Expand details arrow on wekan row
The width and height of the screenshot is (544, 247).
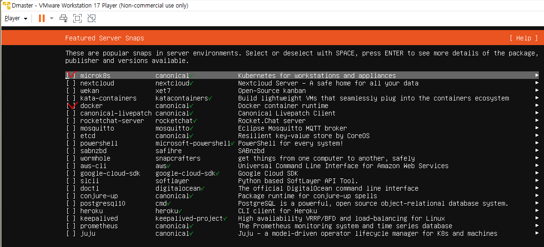pos(536,91)
